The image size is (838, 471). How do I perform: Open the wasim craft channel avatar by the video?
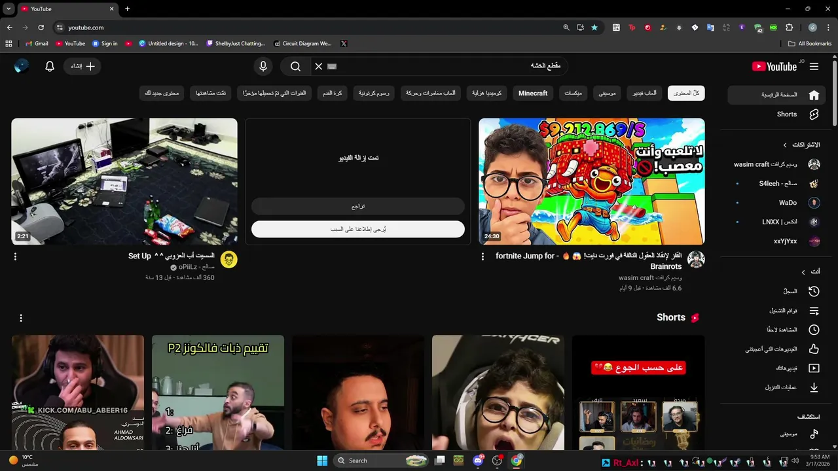696,259
